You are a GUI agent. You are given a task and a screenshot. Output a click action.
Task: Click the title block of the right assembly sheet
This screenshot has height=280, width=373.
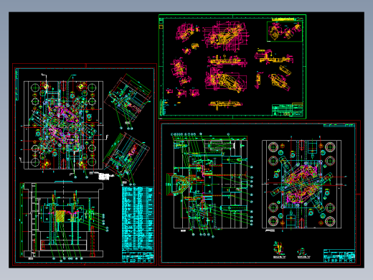pyautogui.click(x=339, y=256)
